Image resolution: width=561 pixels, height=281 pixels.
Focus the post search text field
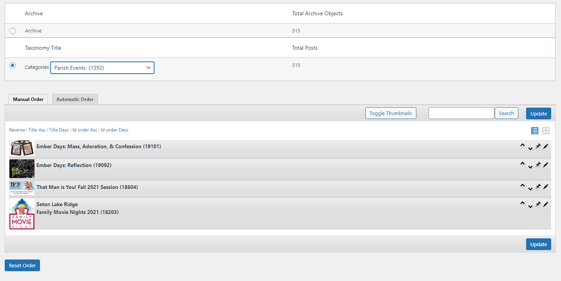tap(461, 113)
